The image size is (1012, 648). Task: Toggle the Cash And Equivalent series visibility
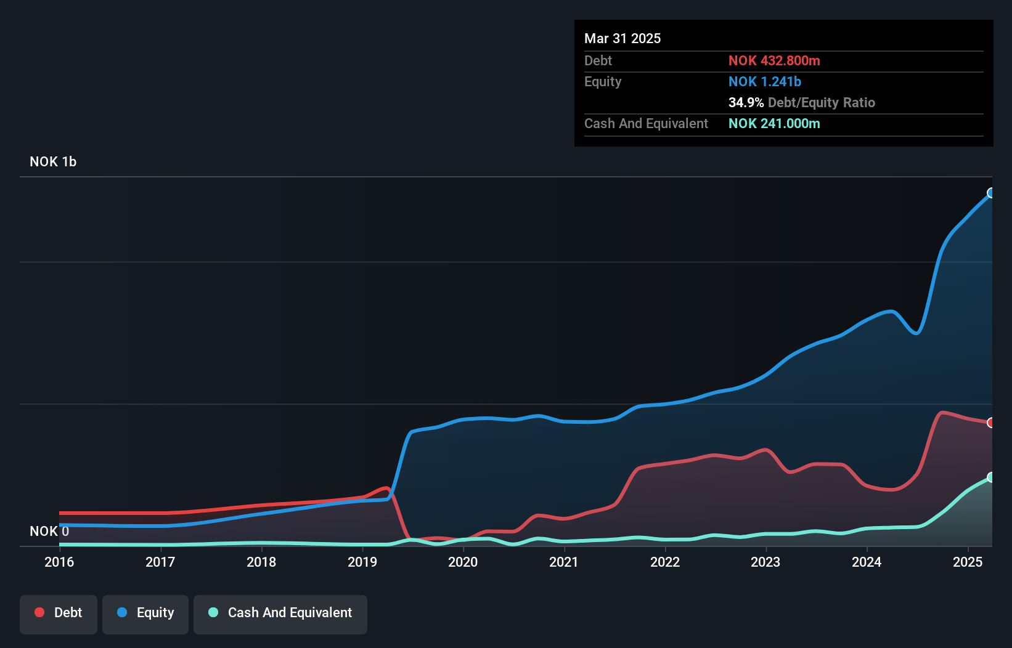coord(280,613)
